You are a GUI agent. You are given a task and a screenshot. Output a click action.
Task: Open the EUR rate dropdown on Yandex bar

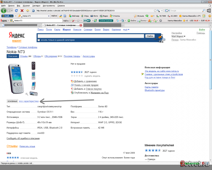211,21
